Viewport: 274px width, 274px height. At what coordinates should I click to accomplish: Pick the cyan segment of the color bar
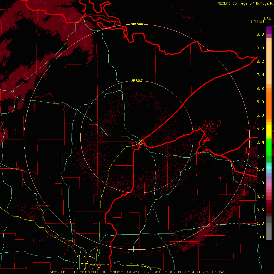(269, 167)
